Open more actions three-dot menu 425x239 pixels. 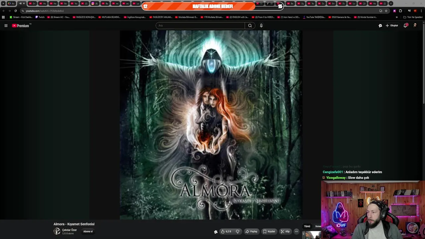pyautogui.click(x=297, y=231)
